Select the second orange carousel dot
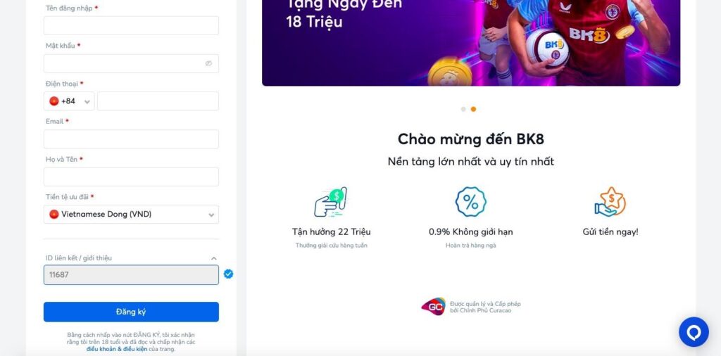This screenshot has height=356, width=721. point(473,109)
